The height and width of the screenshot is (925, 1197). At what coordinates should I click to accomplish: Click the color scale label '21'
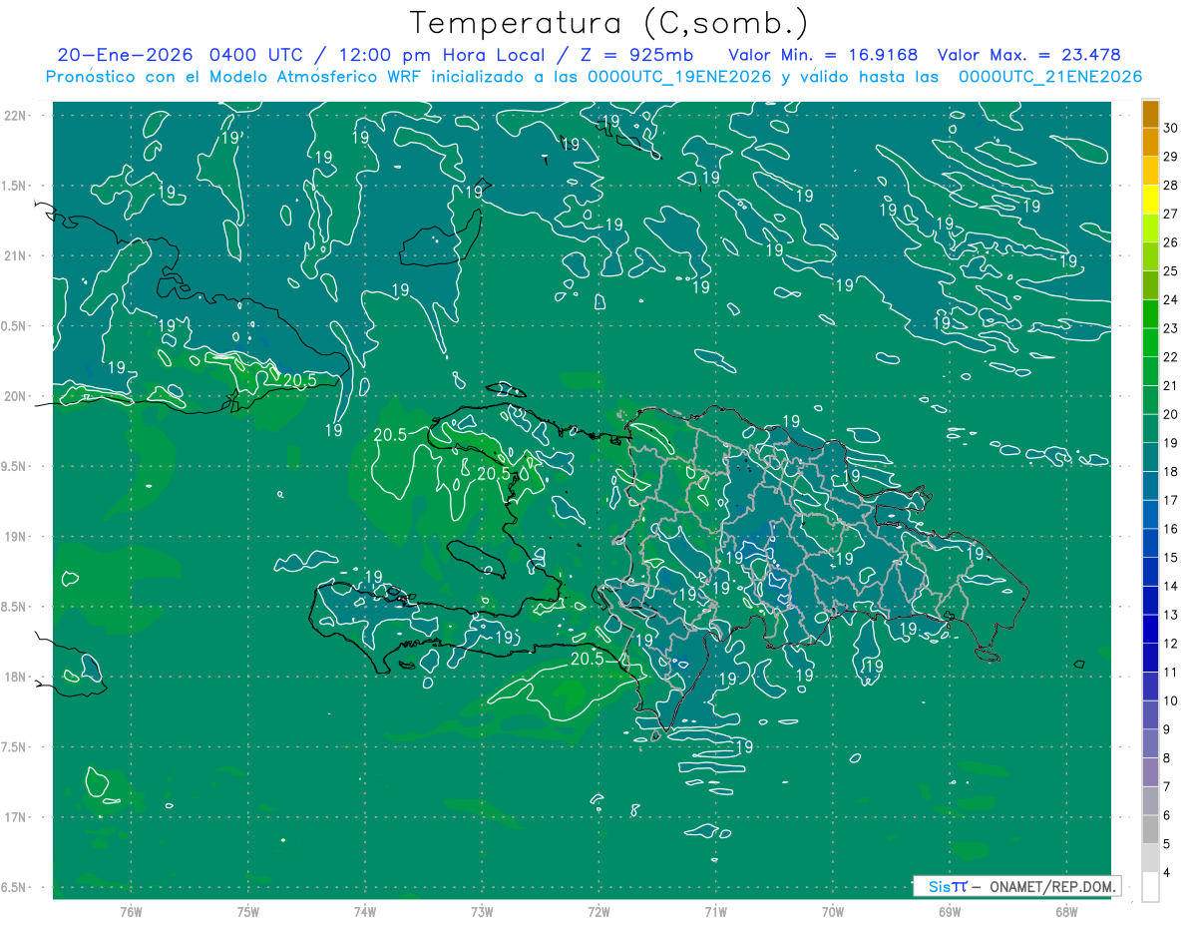(x=1170, y=385)
